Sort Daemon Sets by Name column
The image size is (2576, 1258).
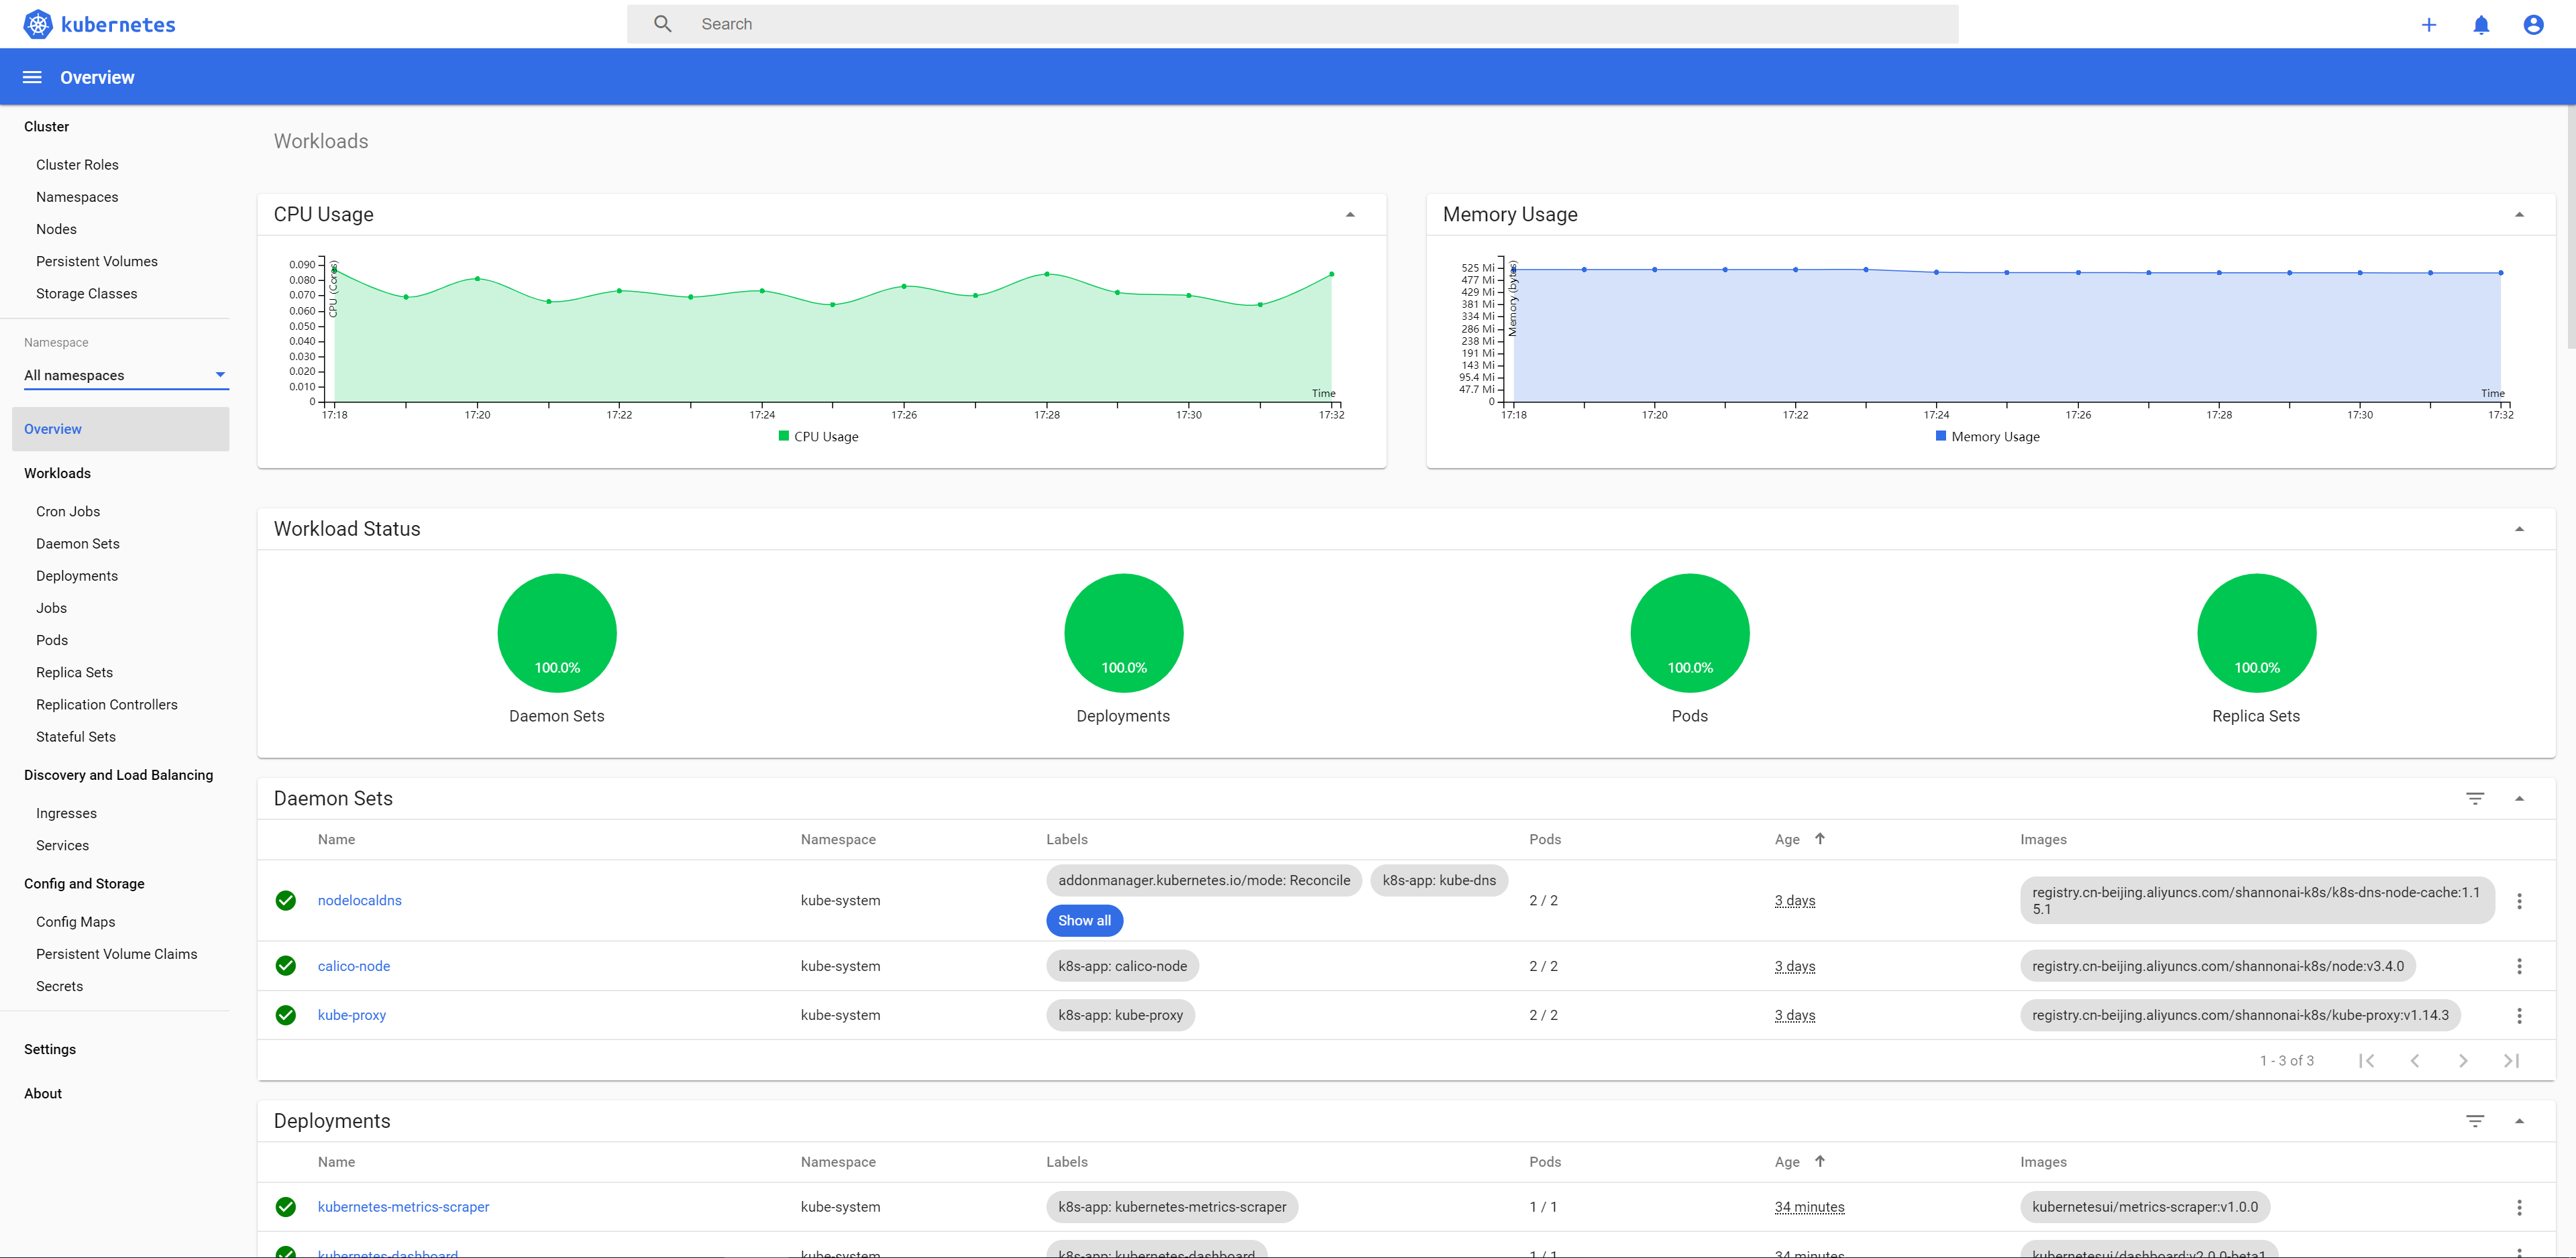click(x=336, y=839)
